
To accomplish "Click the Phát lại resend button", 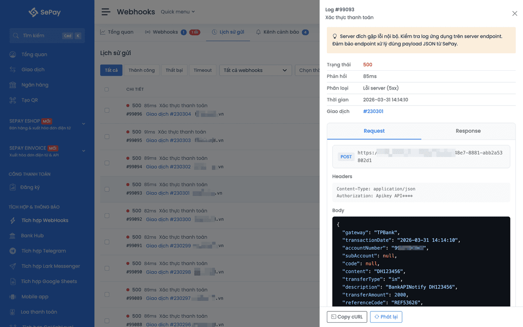I will (386, 317).
